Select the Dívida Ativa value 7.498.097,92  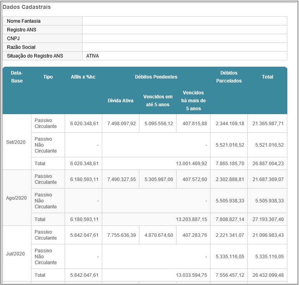(121, 123)
